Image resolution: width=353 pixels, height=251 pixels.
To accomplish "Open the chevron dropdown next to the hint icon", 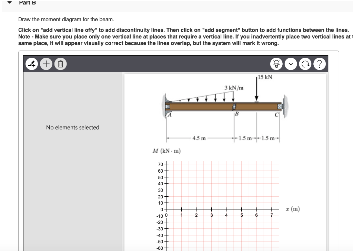I will tap(291, 64).
